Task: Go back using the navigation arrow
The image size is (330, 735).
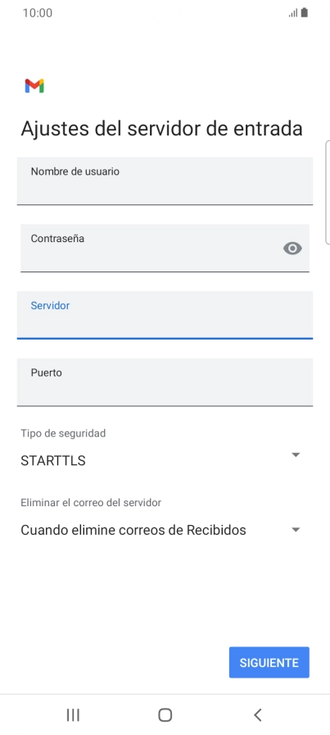Action: (257, 714)
